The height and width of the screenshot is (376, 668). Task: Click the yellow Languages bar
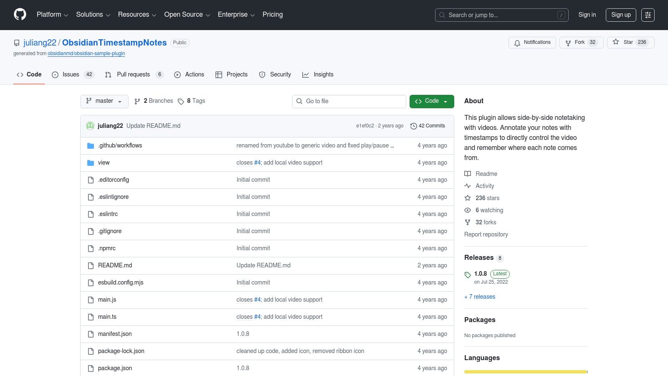525,371
